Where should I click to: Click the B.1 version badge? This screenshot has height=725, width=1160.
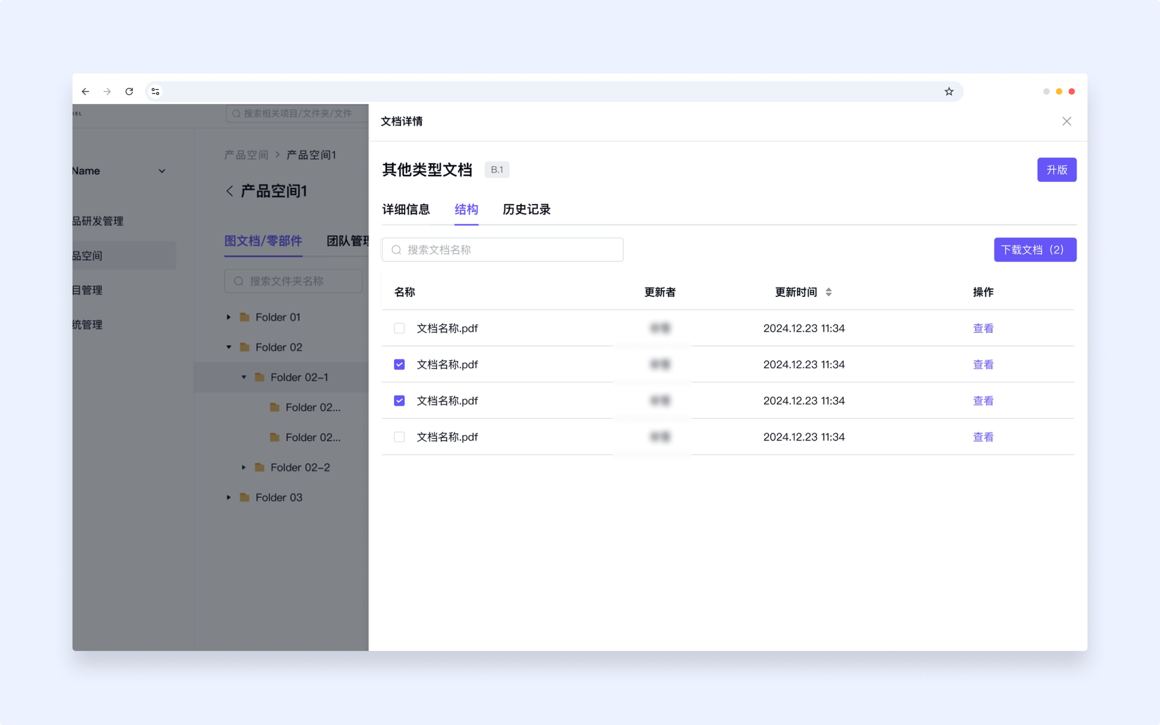(x=496, y=170)
